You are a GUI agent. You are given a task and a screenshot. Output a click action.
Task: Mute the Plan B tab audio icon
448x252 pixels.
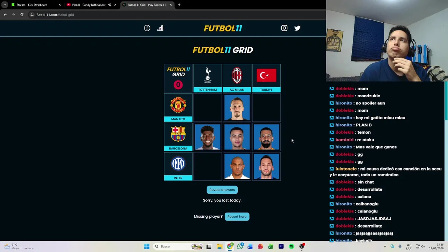[110, 5]
